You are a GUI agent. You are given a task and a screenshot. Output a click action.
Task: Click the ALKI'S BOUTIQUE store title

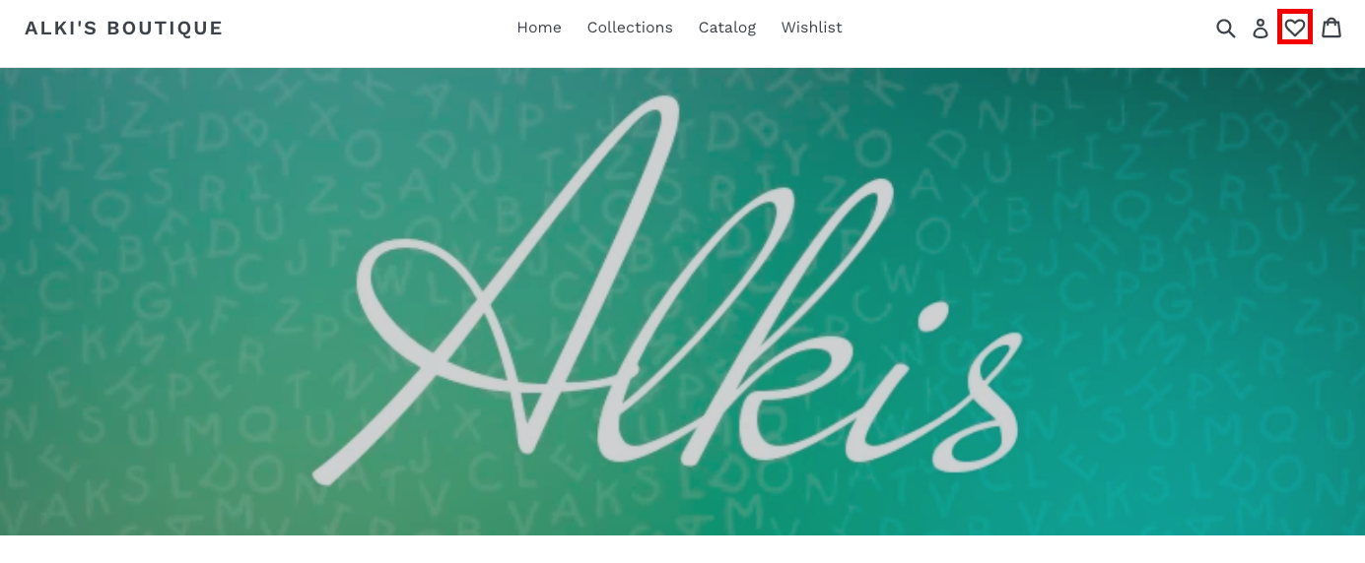point(124,28)
